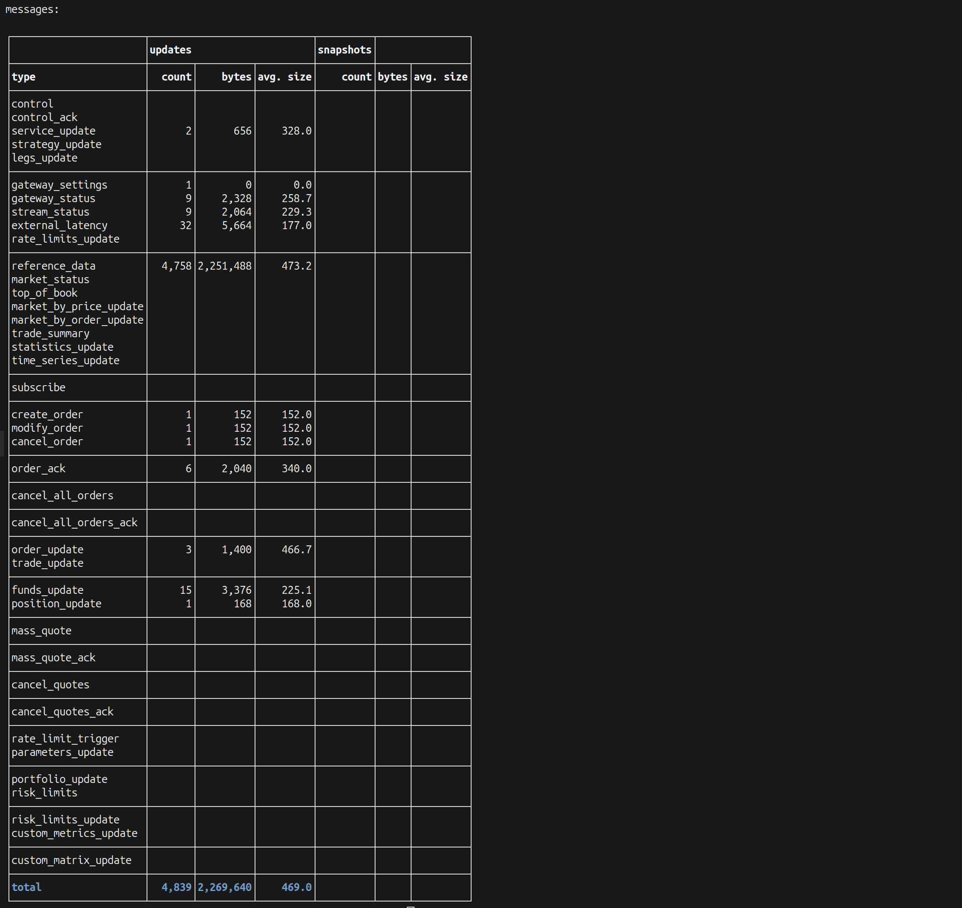The image size is (962, 908).
Task: Select the "service_update" type name
Action: click(x=54, y=131)
